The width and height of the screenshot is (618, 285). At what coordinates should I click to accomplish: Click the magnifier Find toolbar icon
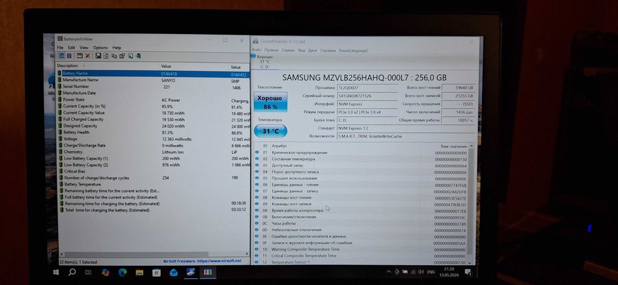(130, 56)
